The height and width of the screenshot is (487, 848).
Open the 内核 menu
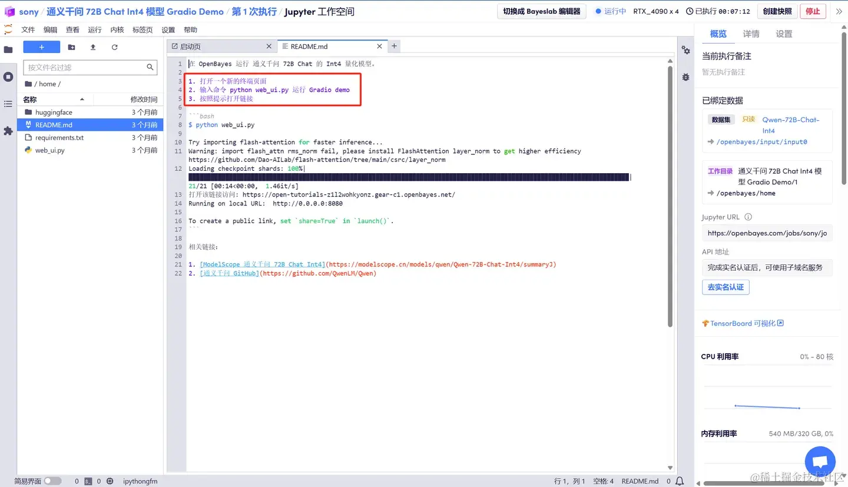[x=117, y=29]
